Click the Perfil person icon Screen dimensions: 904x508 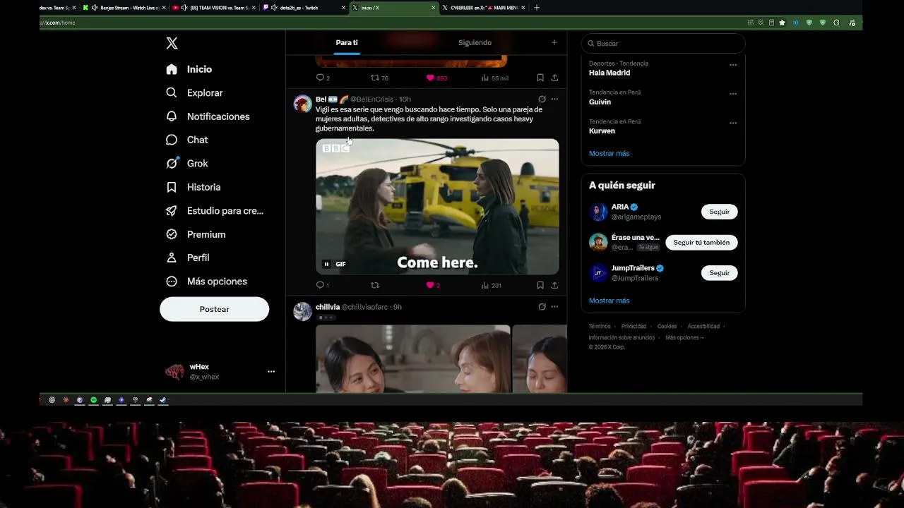click(172, 258)
